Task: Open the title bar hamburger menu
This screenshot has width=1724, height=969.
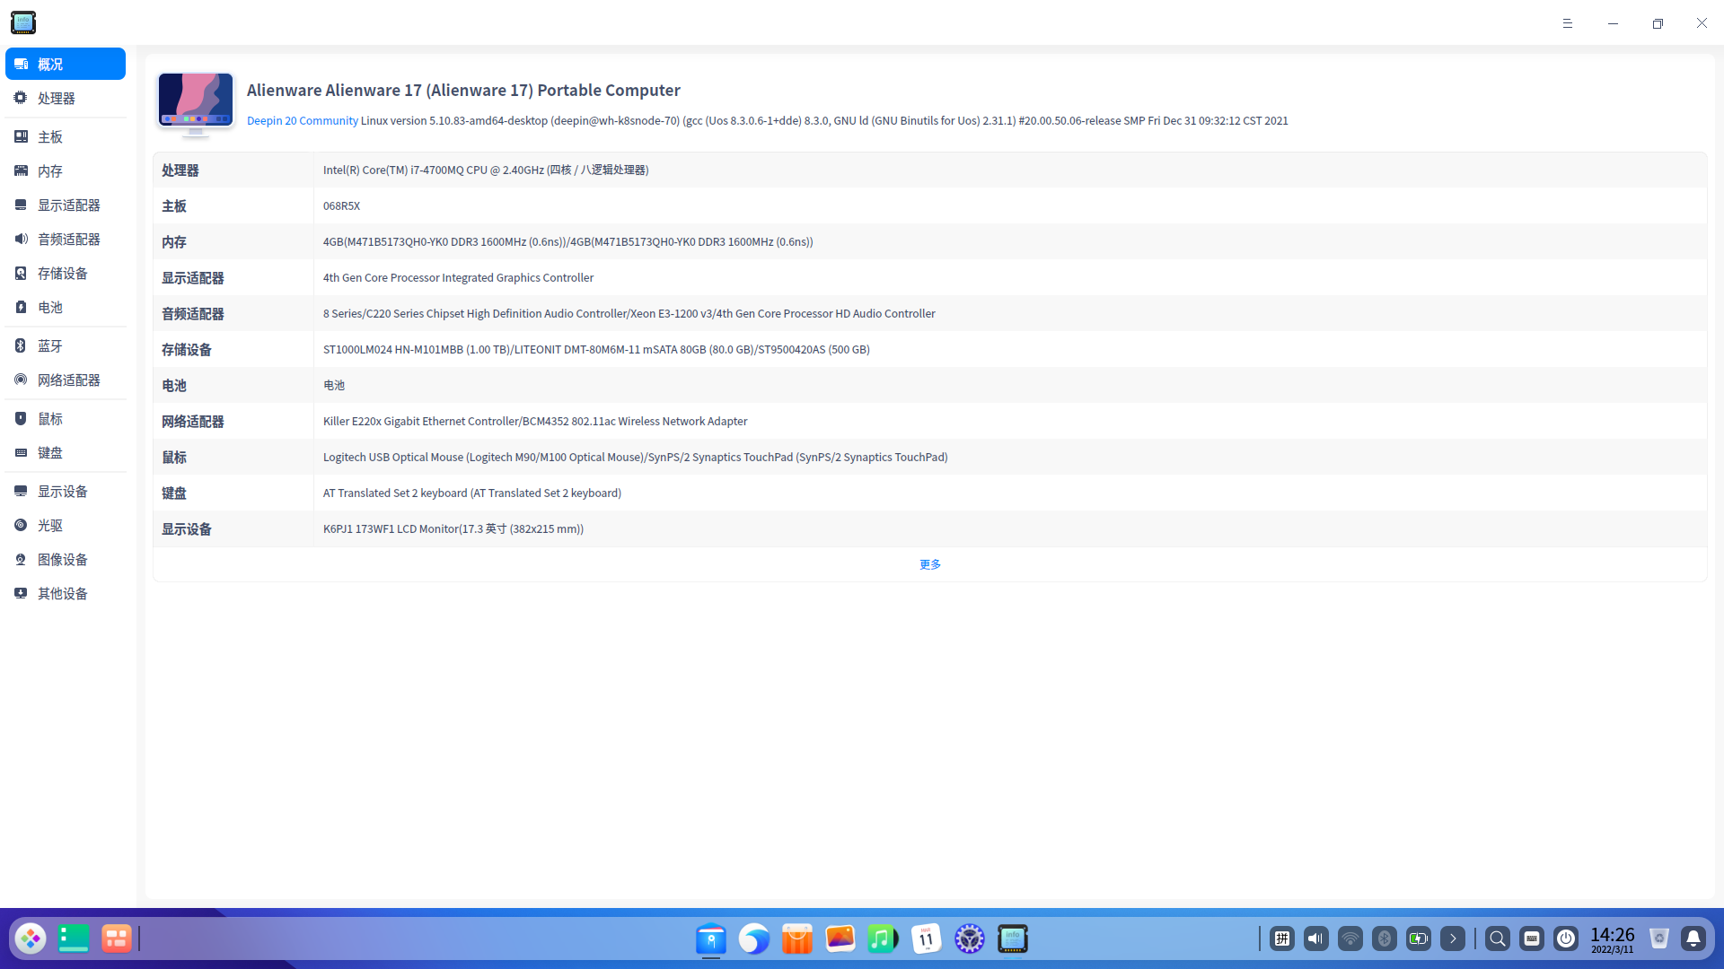Action: coord(1568,23)
